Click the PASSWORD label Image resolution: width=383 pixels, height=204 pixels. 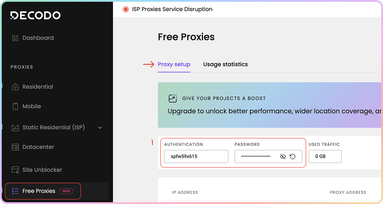tap(247, 145)
